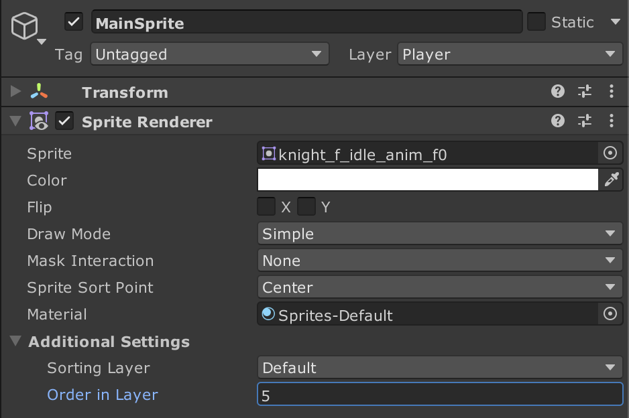Click the GameObject cube icon

click(24, 25)
